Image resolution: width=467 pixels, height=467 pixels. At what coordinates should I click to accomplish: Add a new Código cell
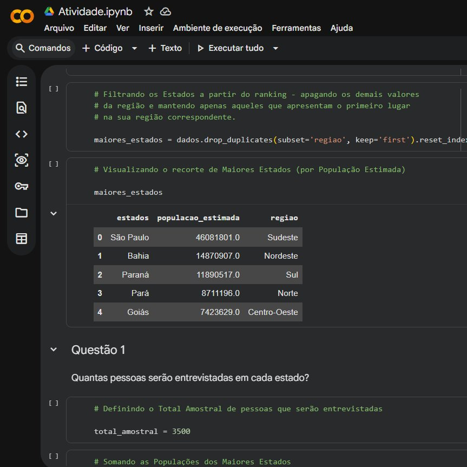(x=102, y=48)
